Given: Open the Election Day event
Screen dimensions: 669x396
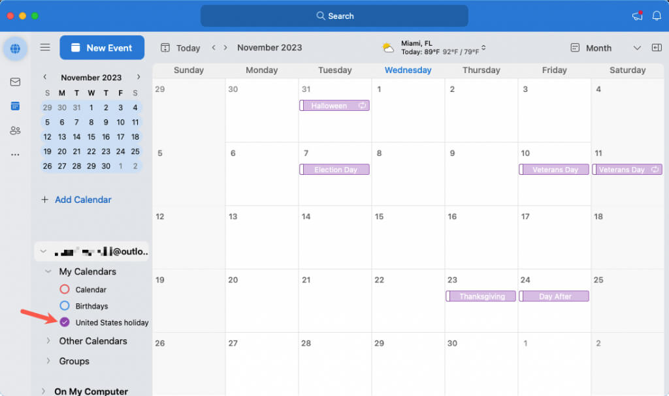Looking at the screenshot, I should 334,169.
